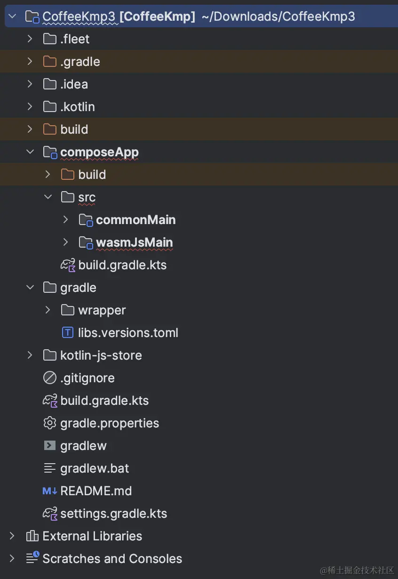Click the Scratches and Consoles icon
Image resolution: width=398 pixels, height=579 pixels.
click(32, 558)
